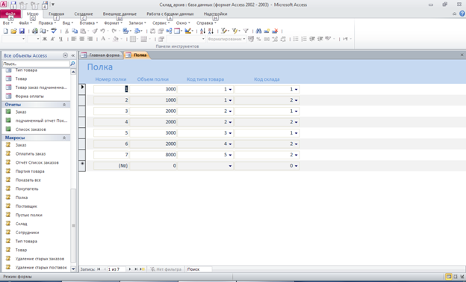Open the All Access Objects category dropdown
The width and height of the screenshot is (466, 282).
(66, 55)
